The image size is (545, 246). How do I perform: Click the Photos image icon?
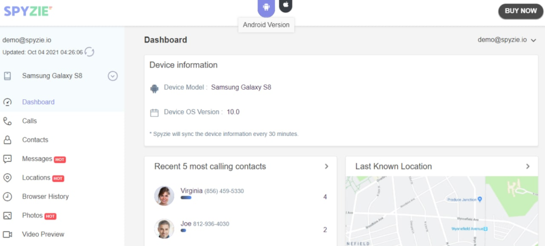click(x=7, y=216)
